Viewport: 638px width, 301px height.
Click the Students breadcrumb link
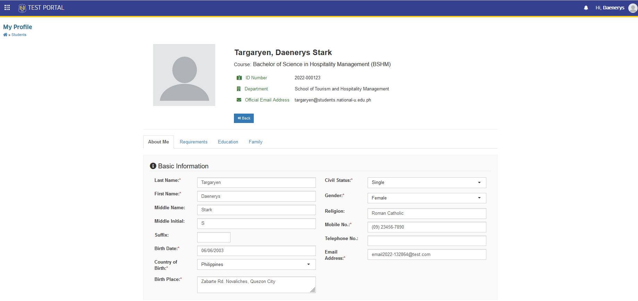pyautogui.click(x=19, y=35)
